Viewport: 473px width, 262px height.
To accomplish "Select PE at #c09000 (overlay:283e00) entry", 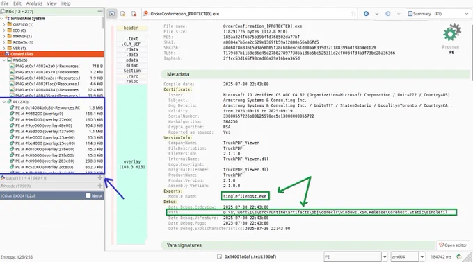I will [x=56, y=161].
